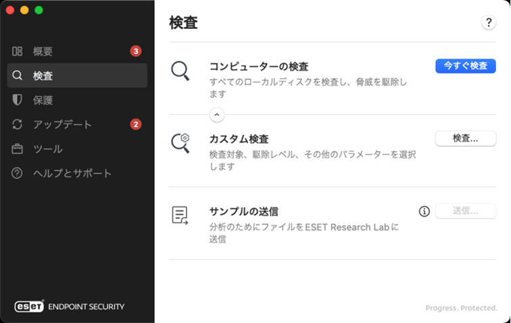Click the ツール briefcase icon
The height and width of the screenshot is (323, 511).
pyautogui.click(x=17, y=149)
